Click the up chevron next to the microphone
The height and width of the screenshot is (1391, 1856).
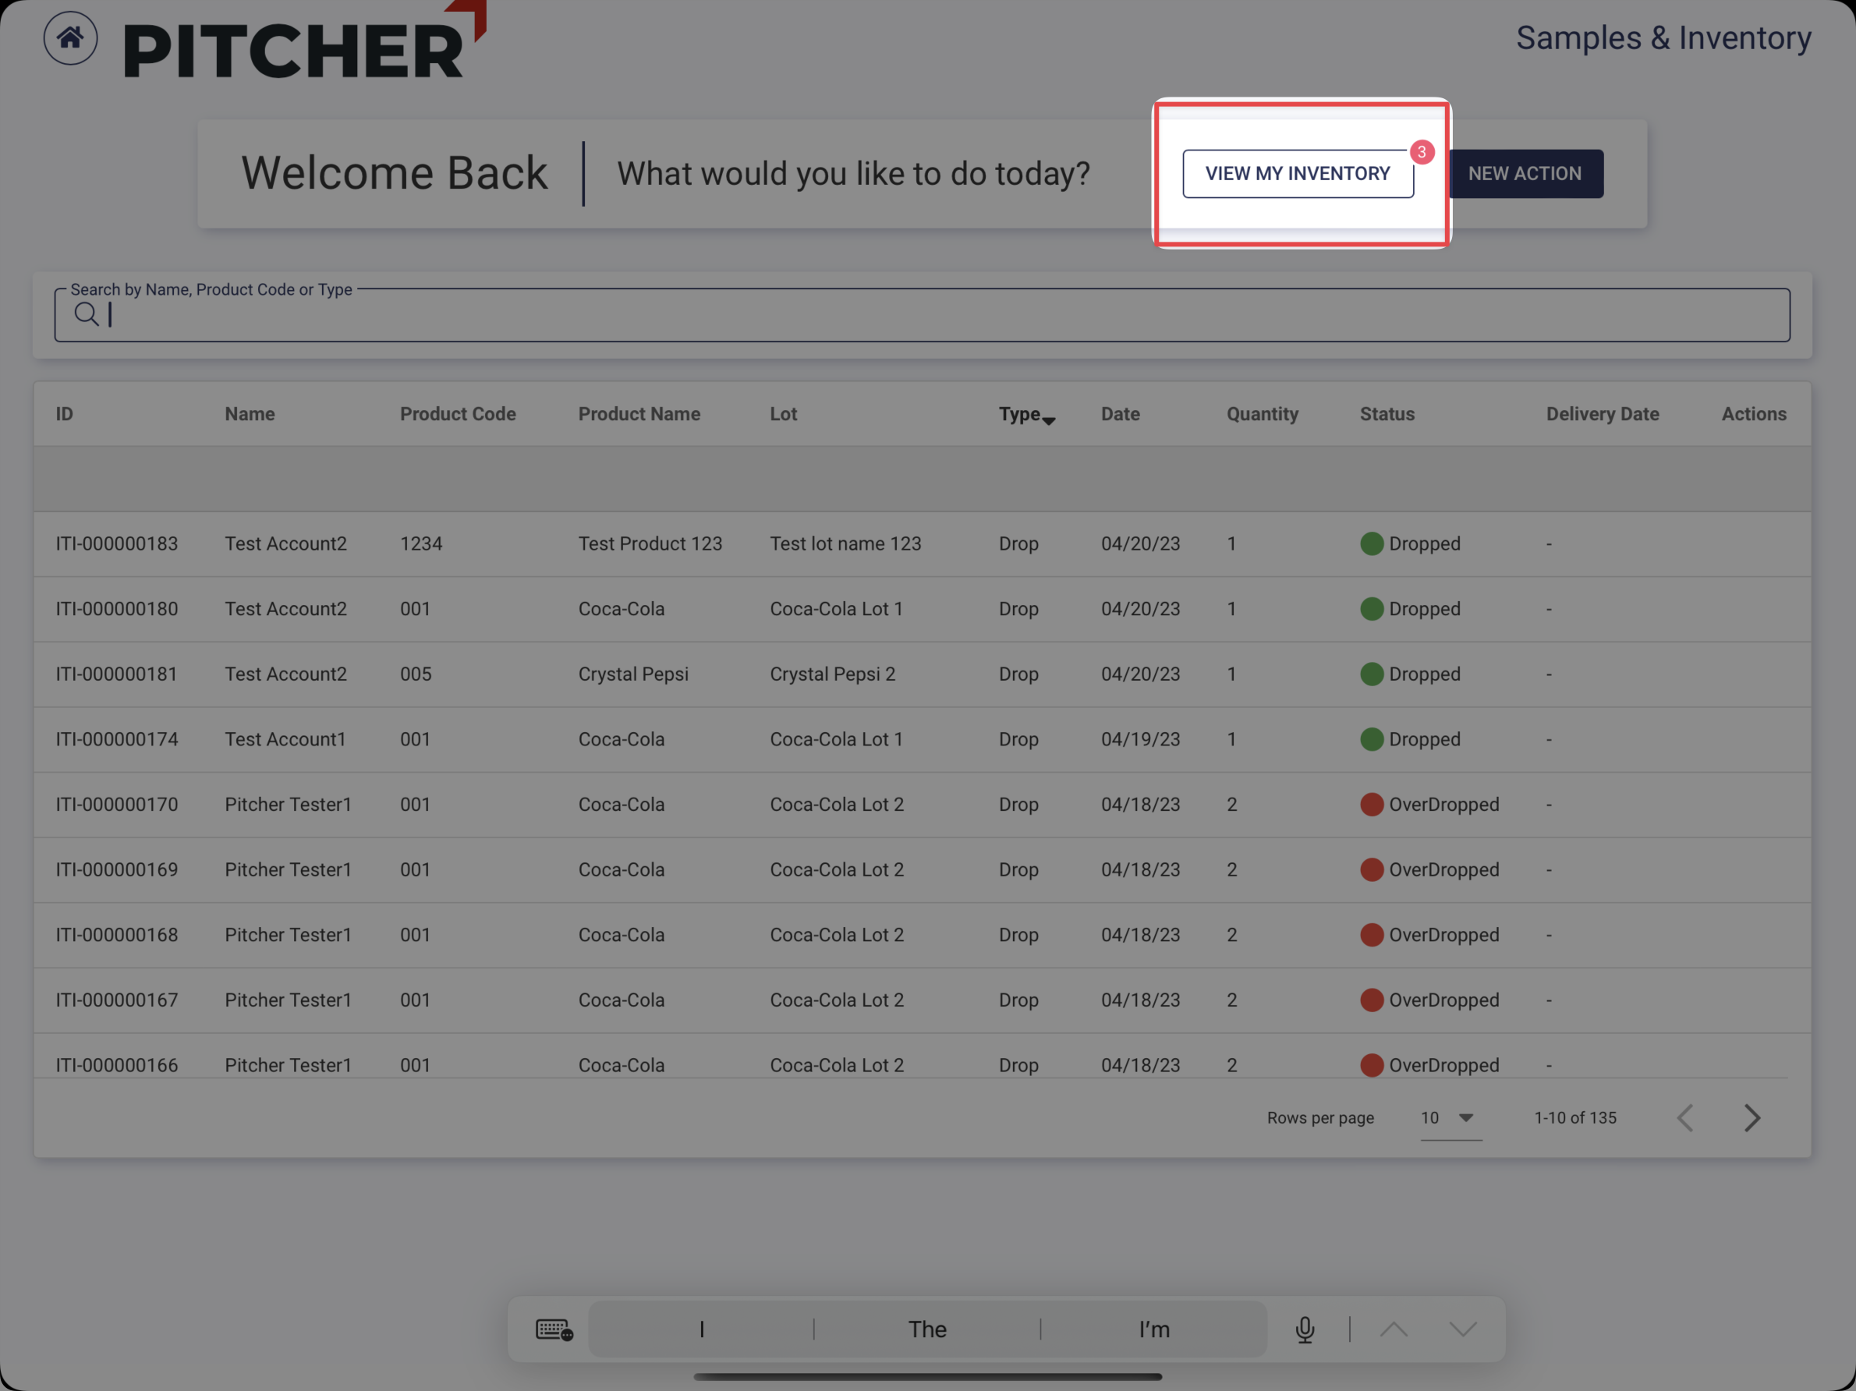point(1393,1329)
